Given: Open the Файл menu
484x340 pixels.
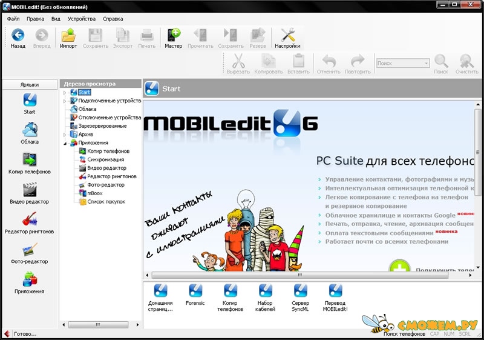Looking at the screenshot, I should (13, 19).
